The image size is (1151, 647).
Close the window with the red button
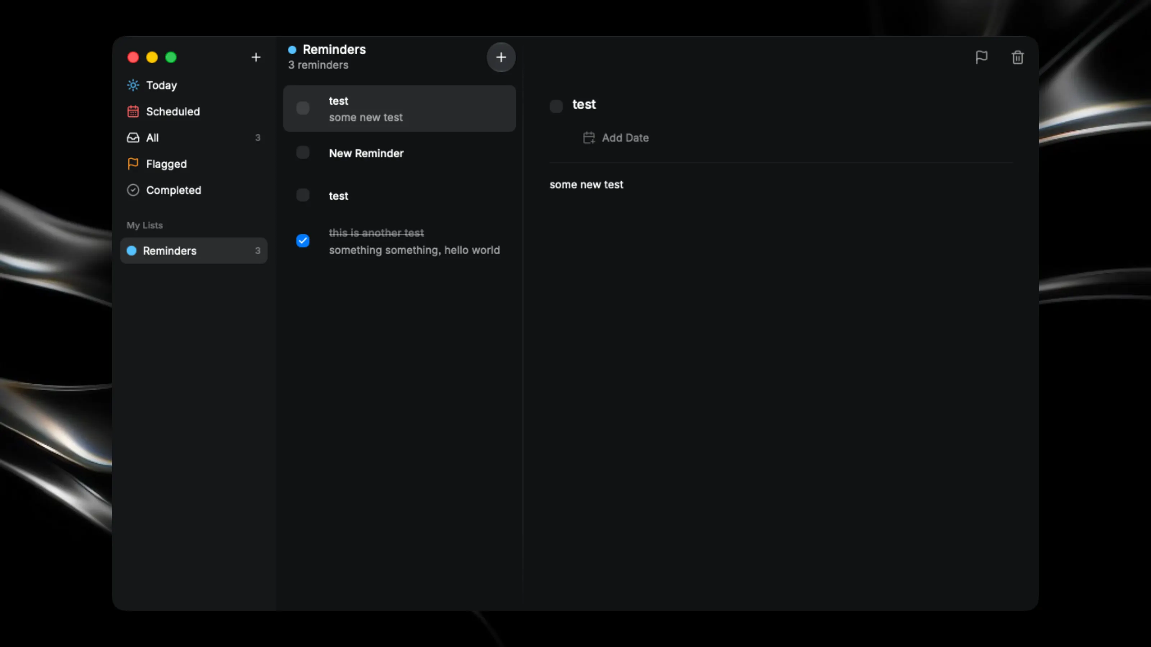click(x=133, y=57)
